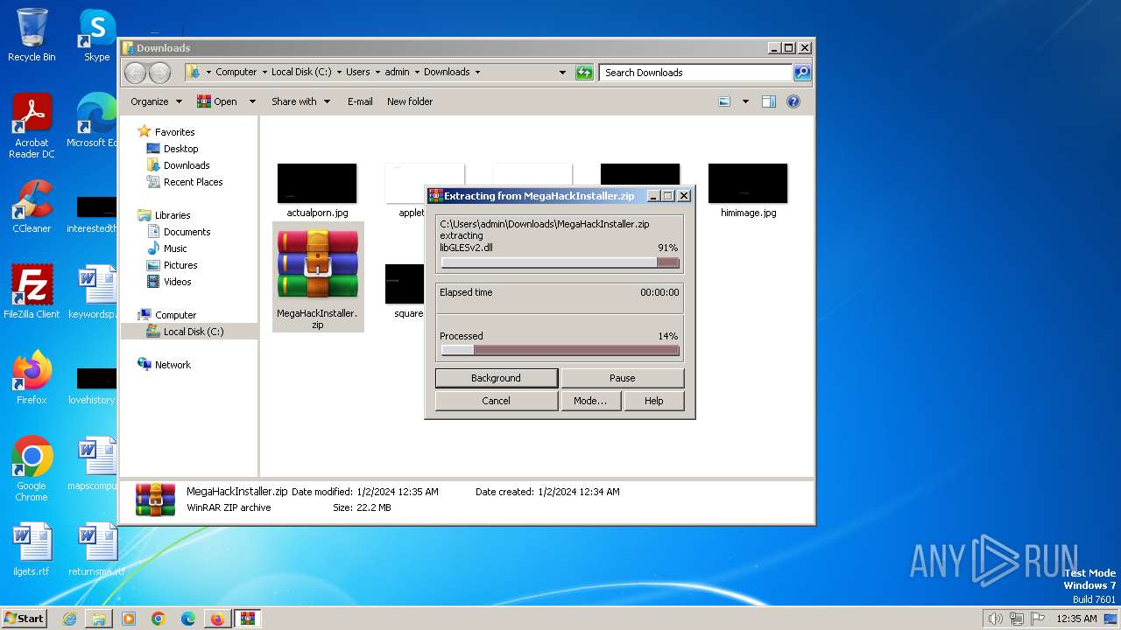Open Chrome from the taskbar

159,619
